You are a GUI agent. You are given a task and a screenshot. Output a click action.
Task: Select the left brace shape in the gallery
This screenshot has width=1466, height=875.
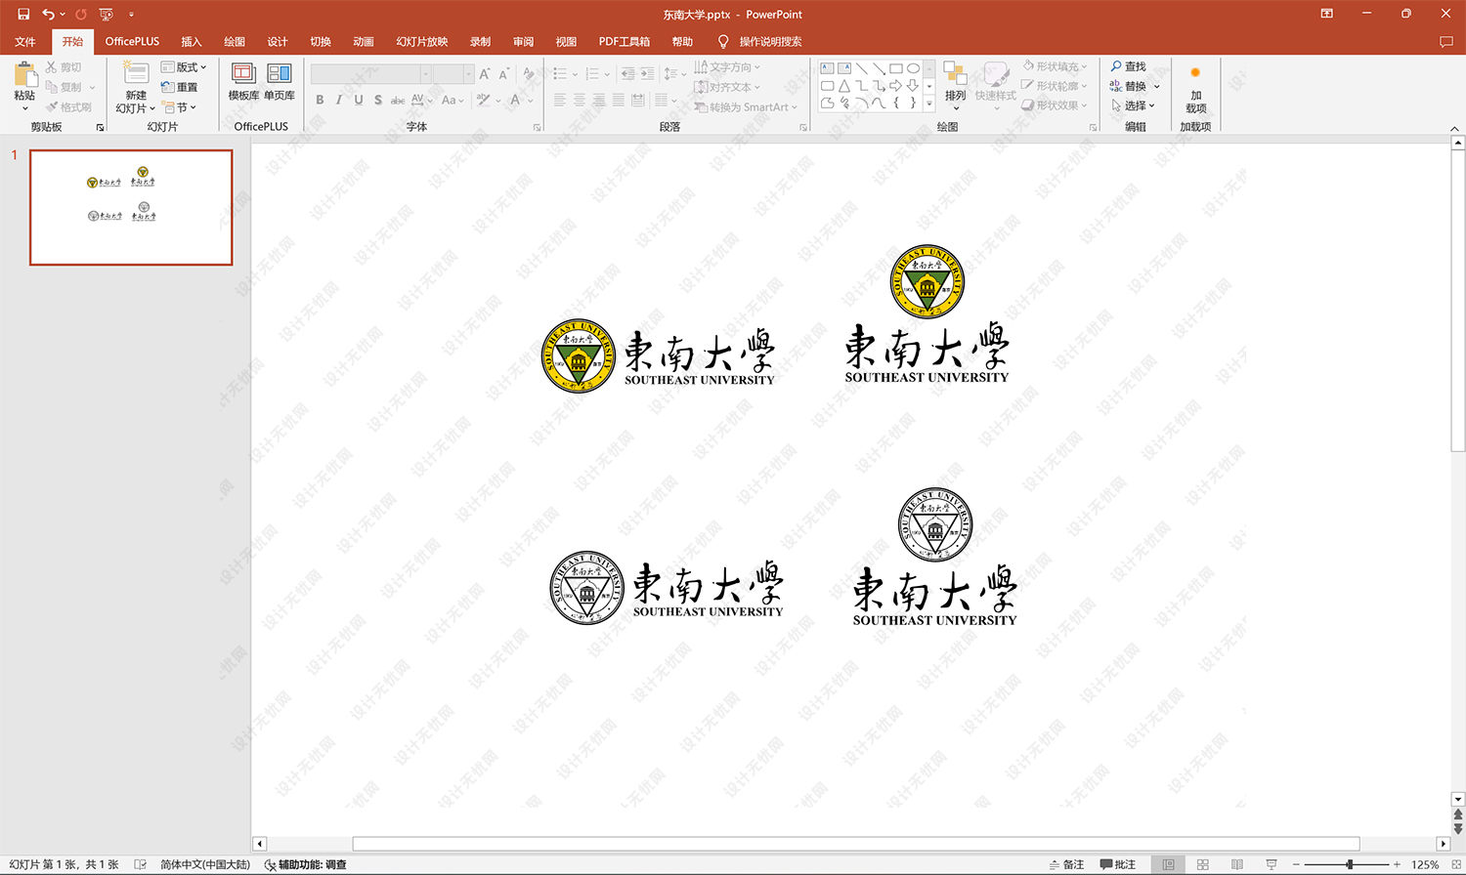[x=896, y=103]
